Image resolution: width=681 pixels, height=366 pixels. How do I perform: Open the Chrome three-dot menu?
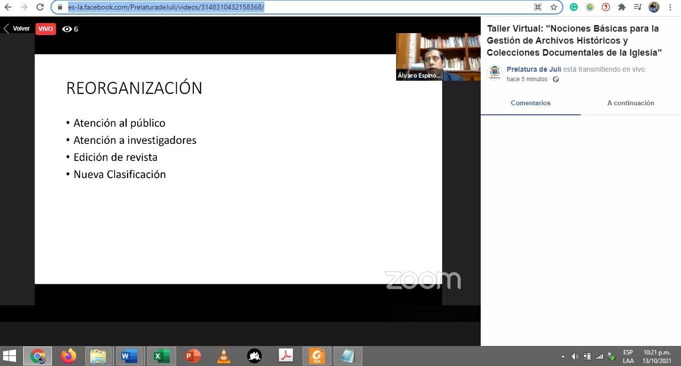pyautogui.click(x=670, y=7)
